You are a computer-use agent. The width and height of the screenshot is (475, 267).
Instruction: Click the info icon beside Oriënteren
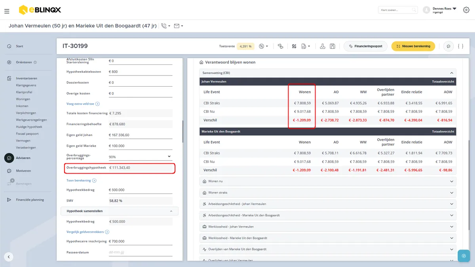point(35,62)
